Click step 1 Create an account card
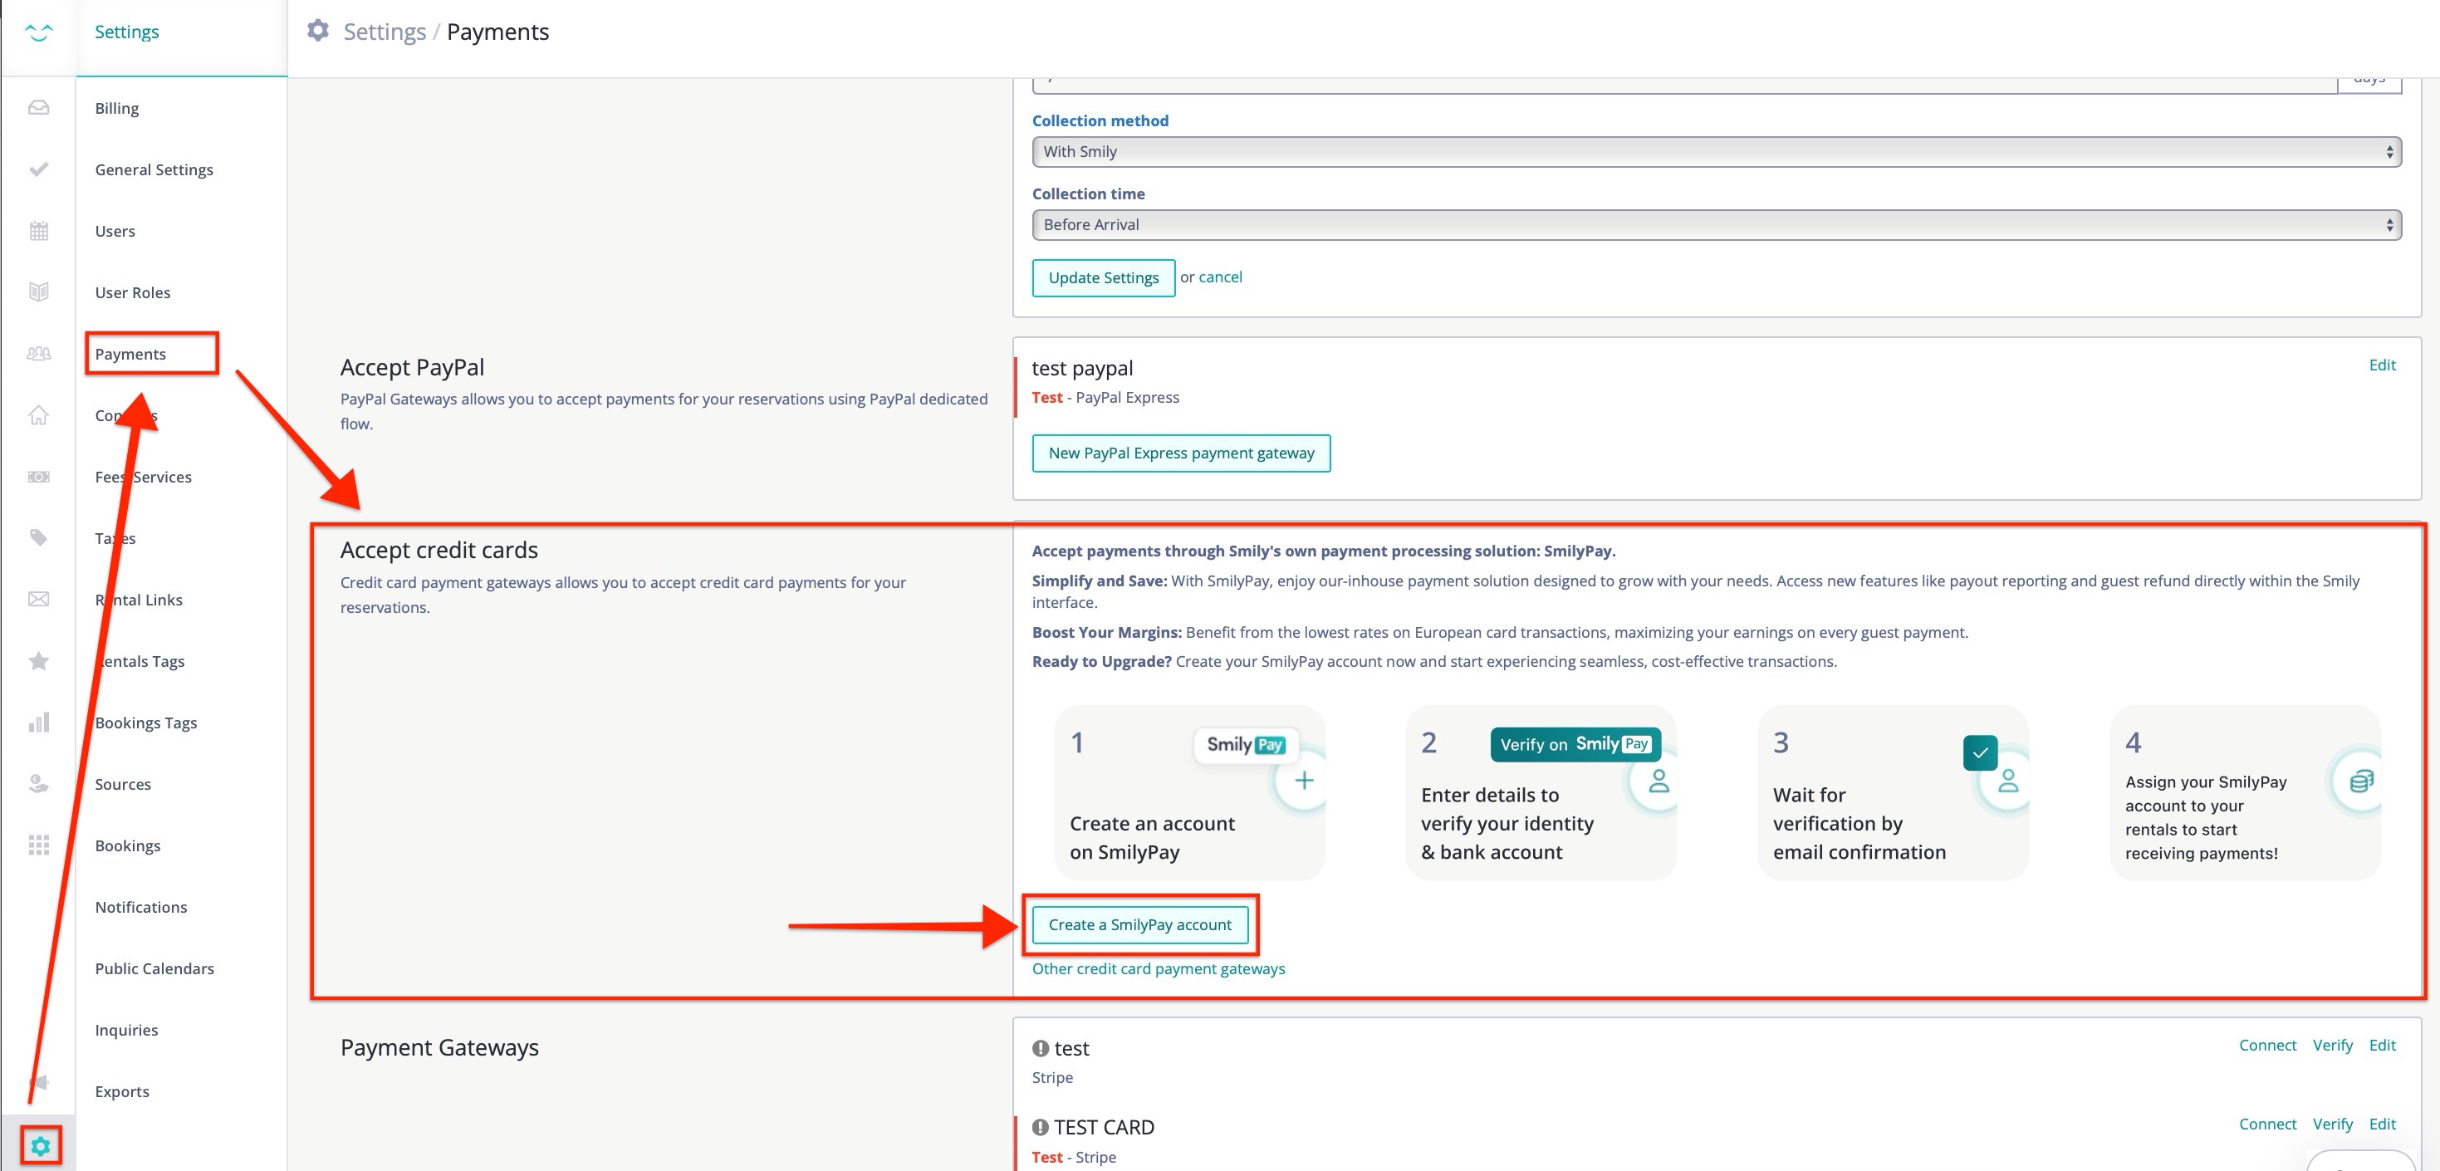This screenshot has width=2440, height=1171. pos(1190,793)
